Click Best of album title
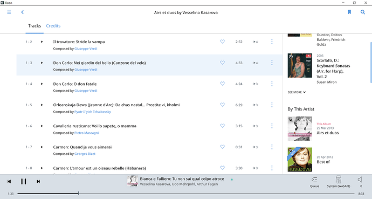The width and height of the screenshot is (372, 199). (323, 162)
